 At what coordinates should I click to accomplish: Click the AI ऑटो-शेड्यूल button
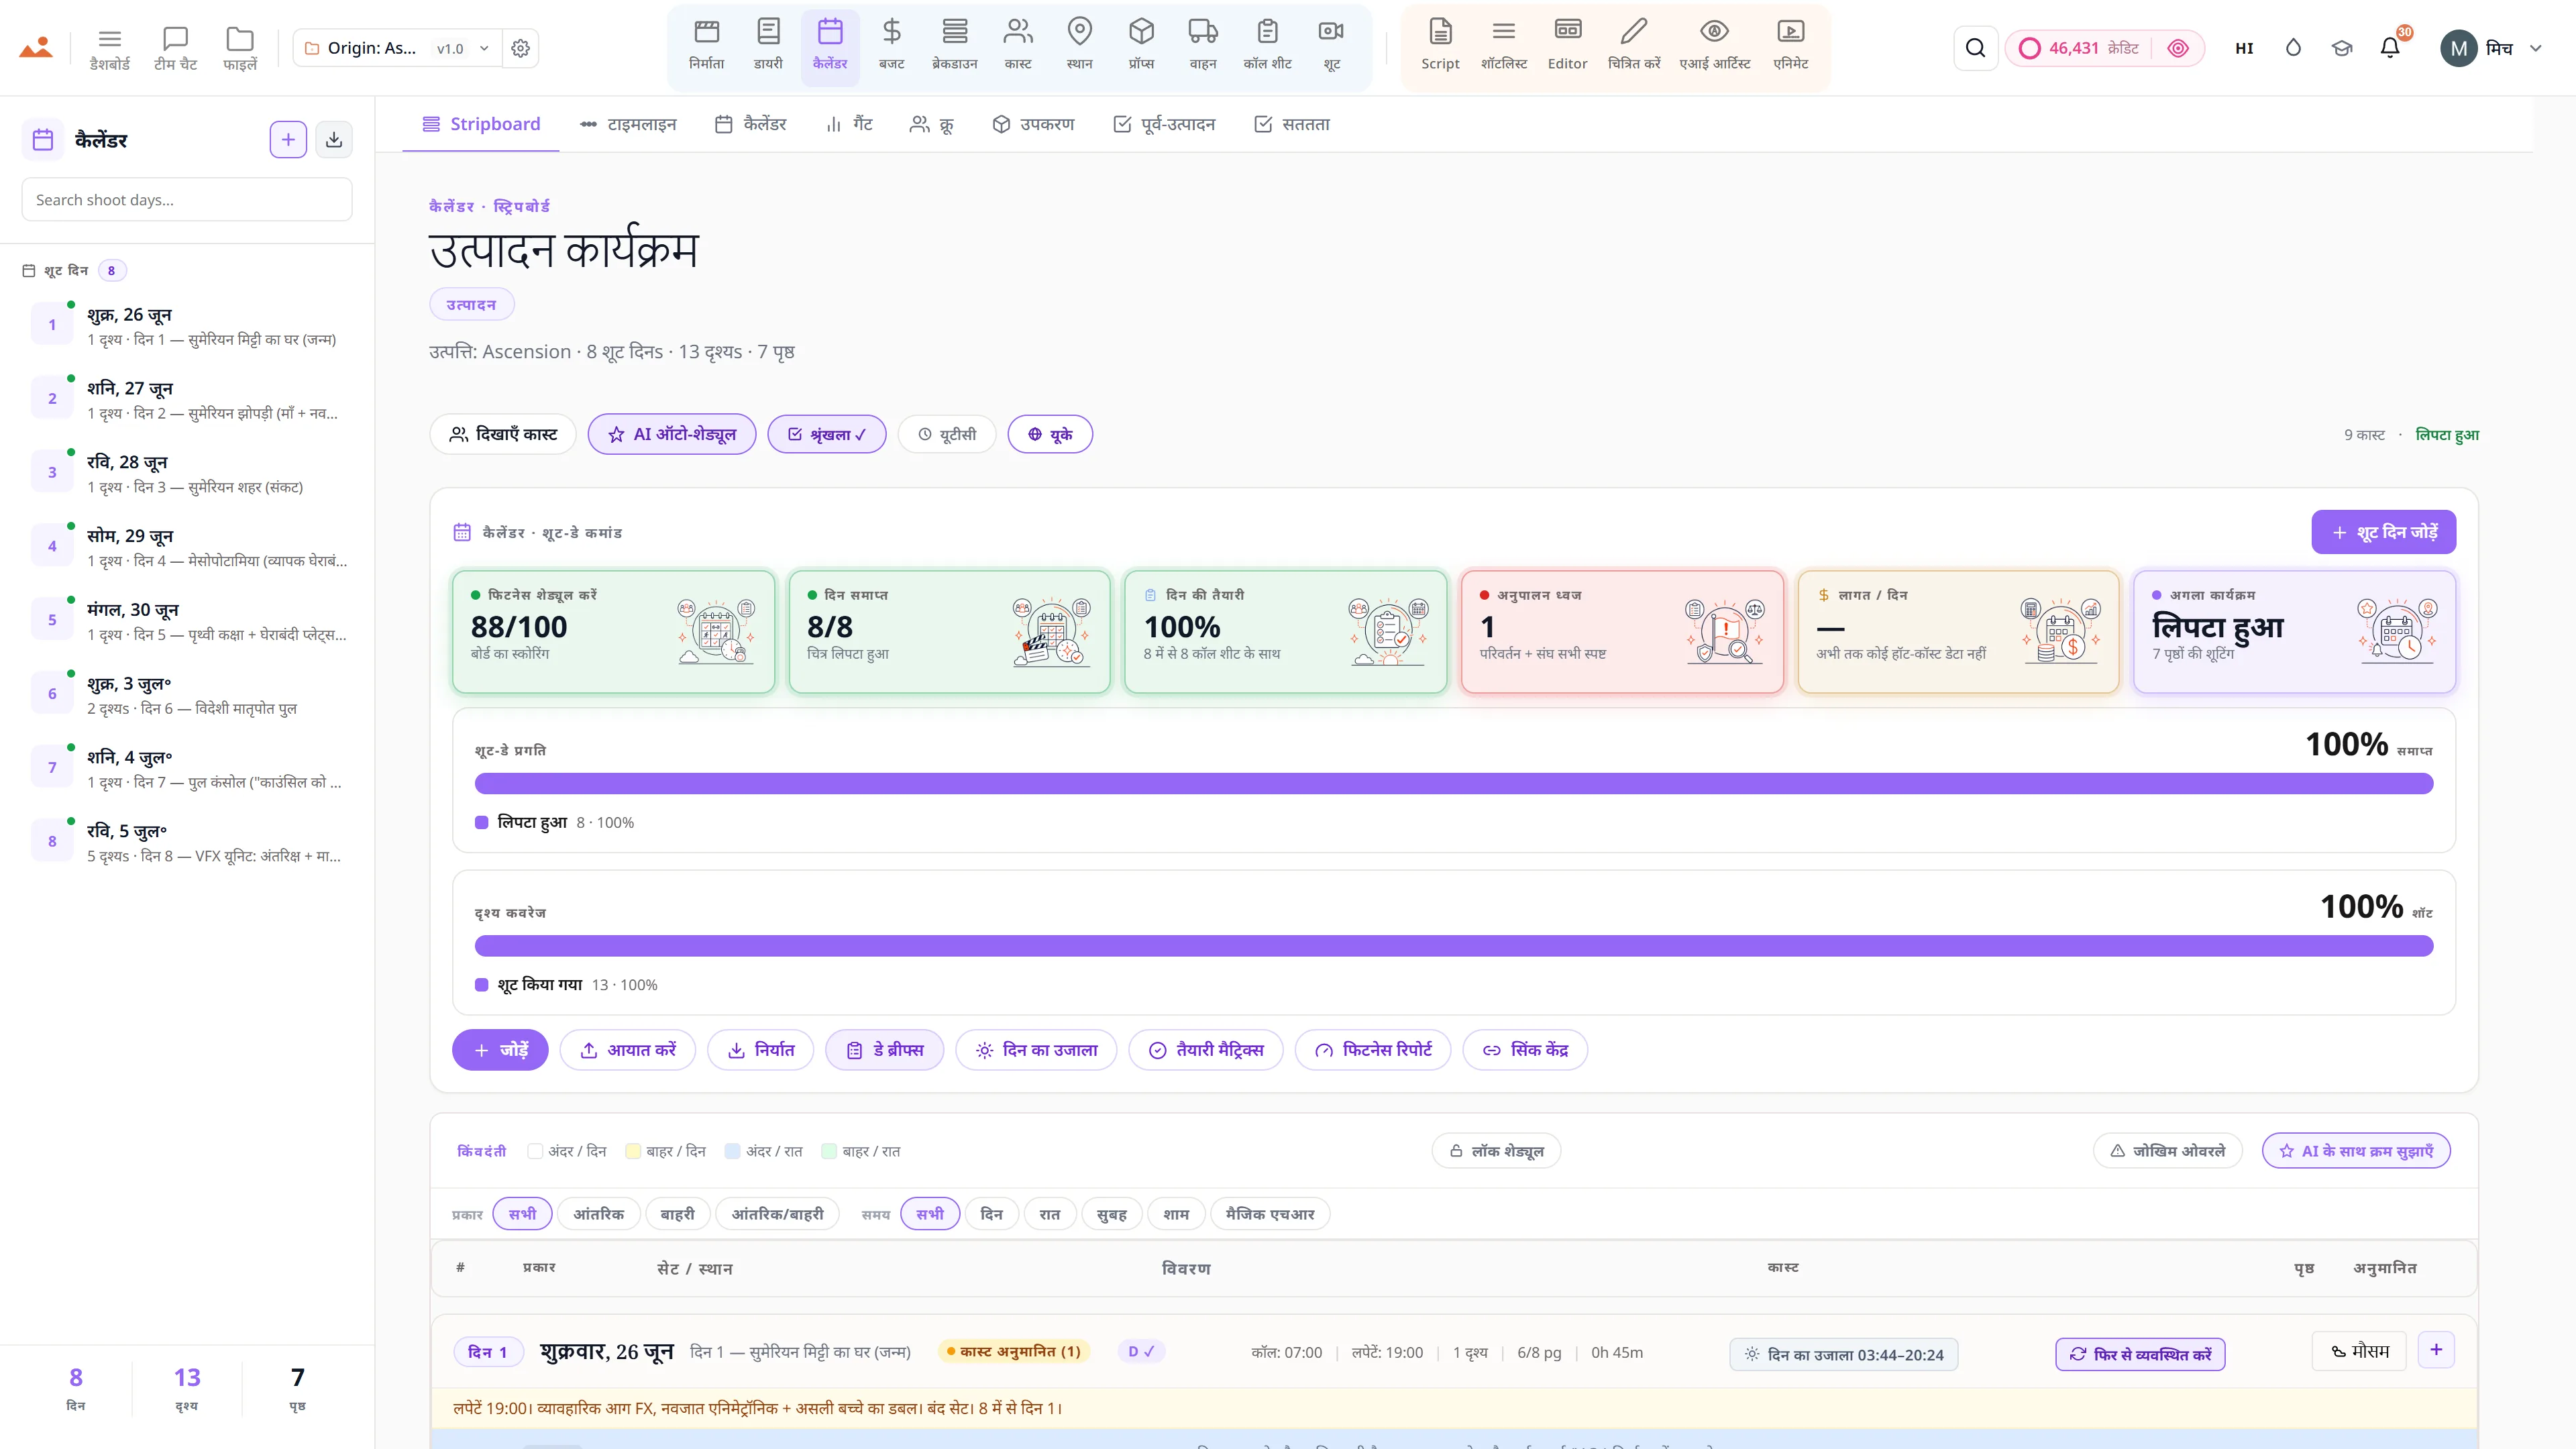point(672,434)
